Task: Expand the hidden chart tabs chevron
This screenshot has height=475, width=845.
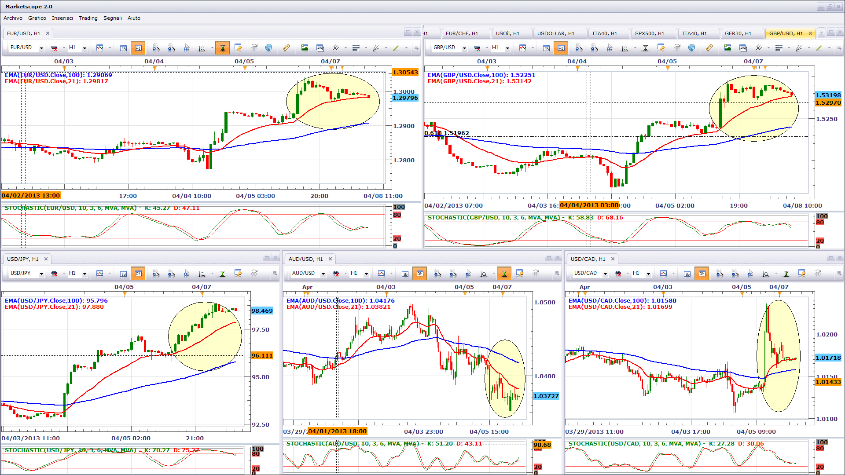Action: click(x=821, y=33)
